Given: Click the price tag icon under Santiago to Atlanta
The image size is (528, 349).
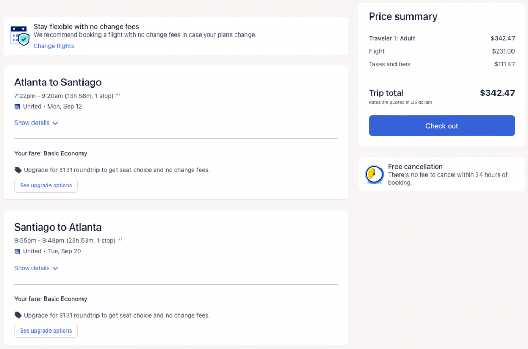Looking at the screenshot, I should pyautogui.click(x=18, y=316).
